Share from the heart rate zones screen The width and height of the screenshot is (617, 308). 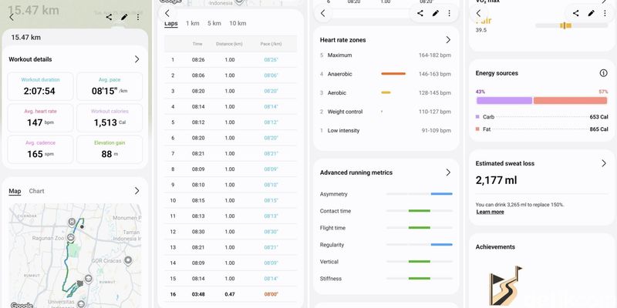tap(420, 13)
